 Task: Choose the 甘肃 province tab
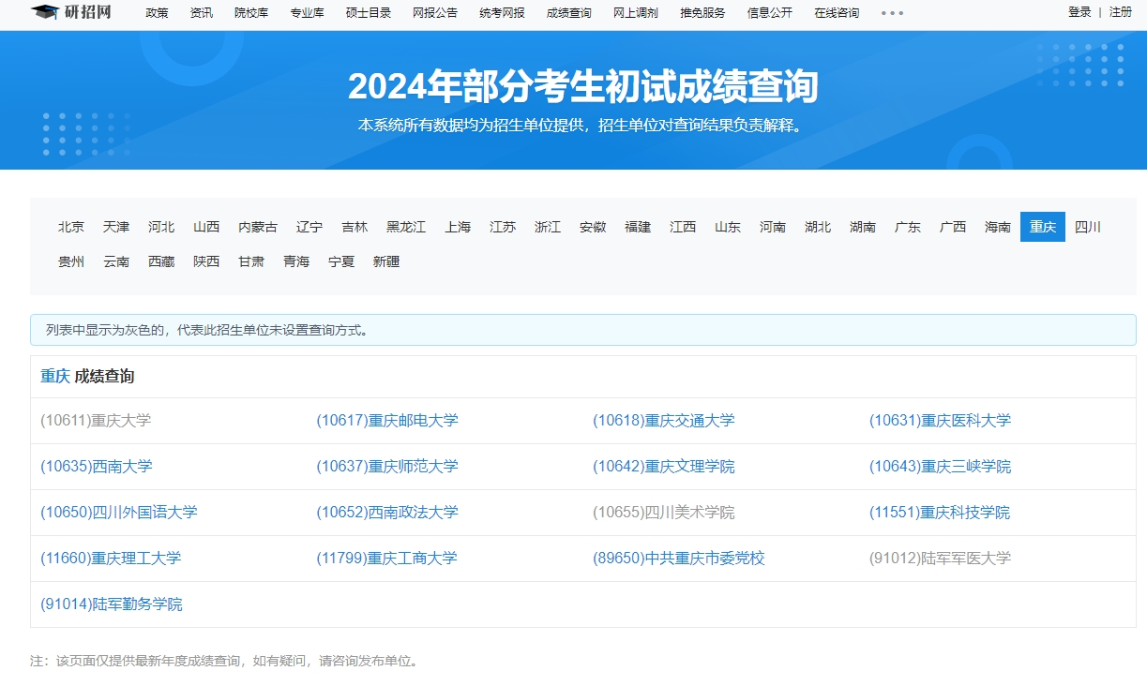click(x=251, y=261)
